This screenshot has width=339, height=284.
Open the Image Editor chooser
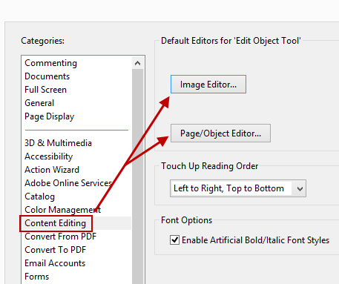[208, 85]
